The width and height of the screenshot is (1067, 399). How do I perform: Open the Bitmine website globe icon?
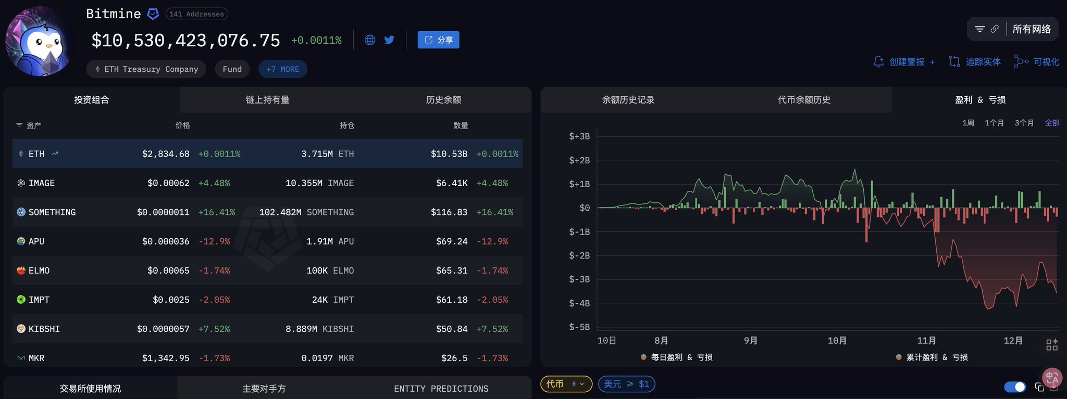tap(370, 40)
